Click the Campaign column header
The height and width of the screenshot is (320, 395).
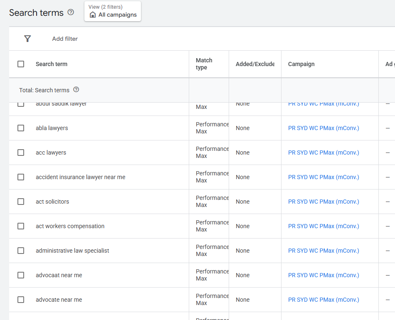coord(302,64)
